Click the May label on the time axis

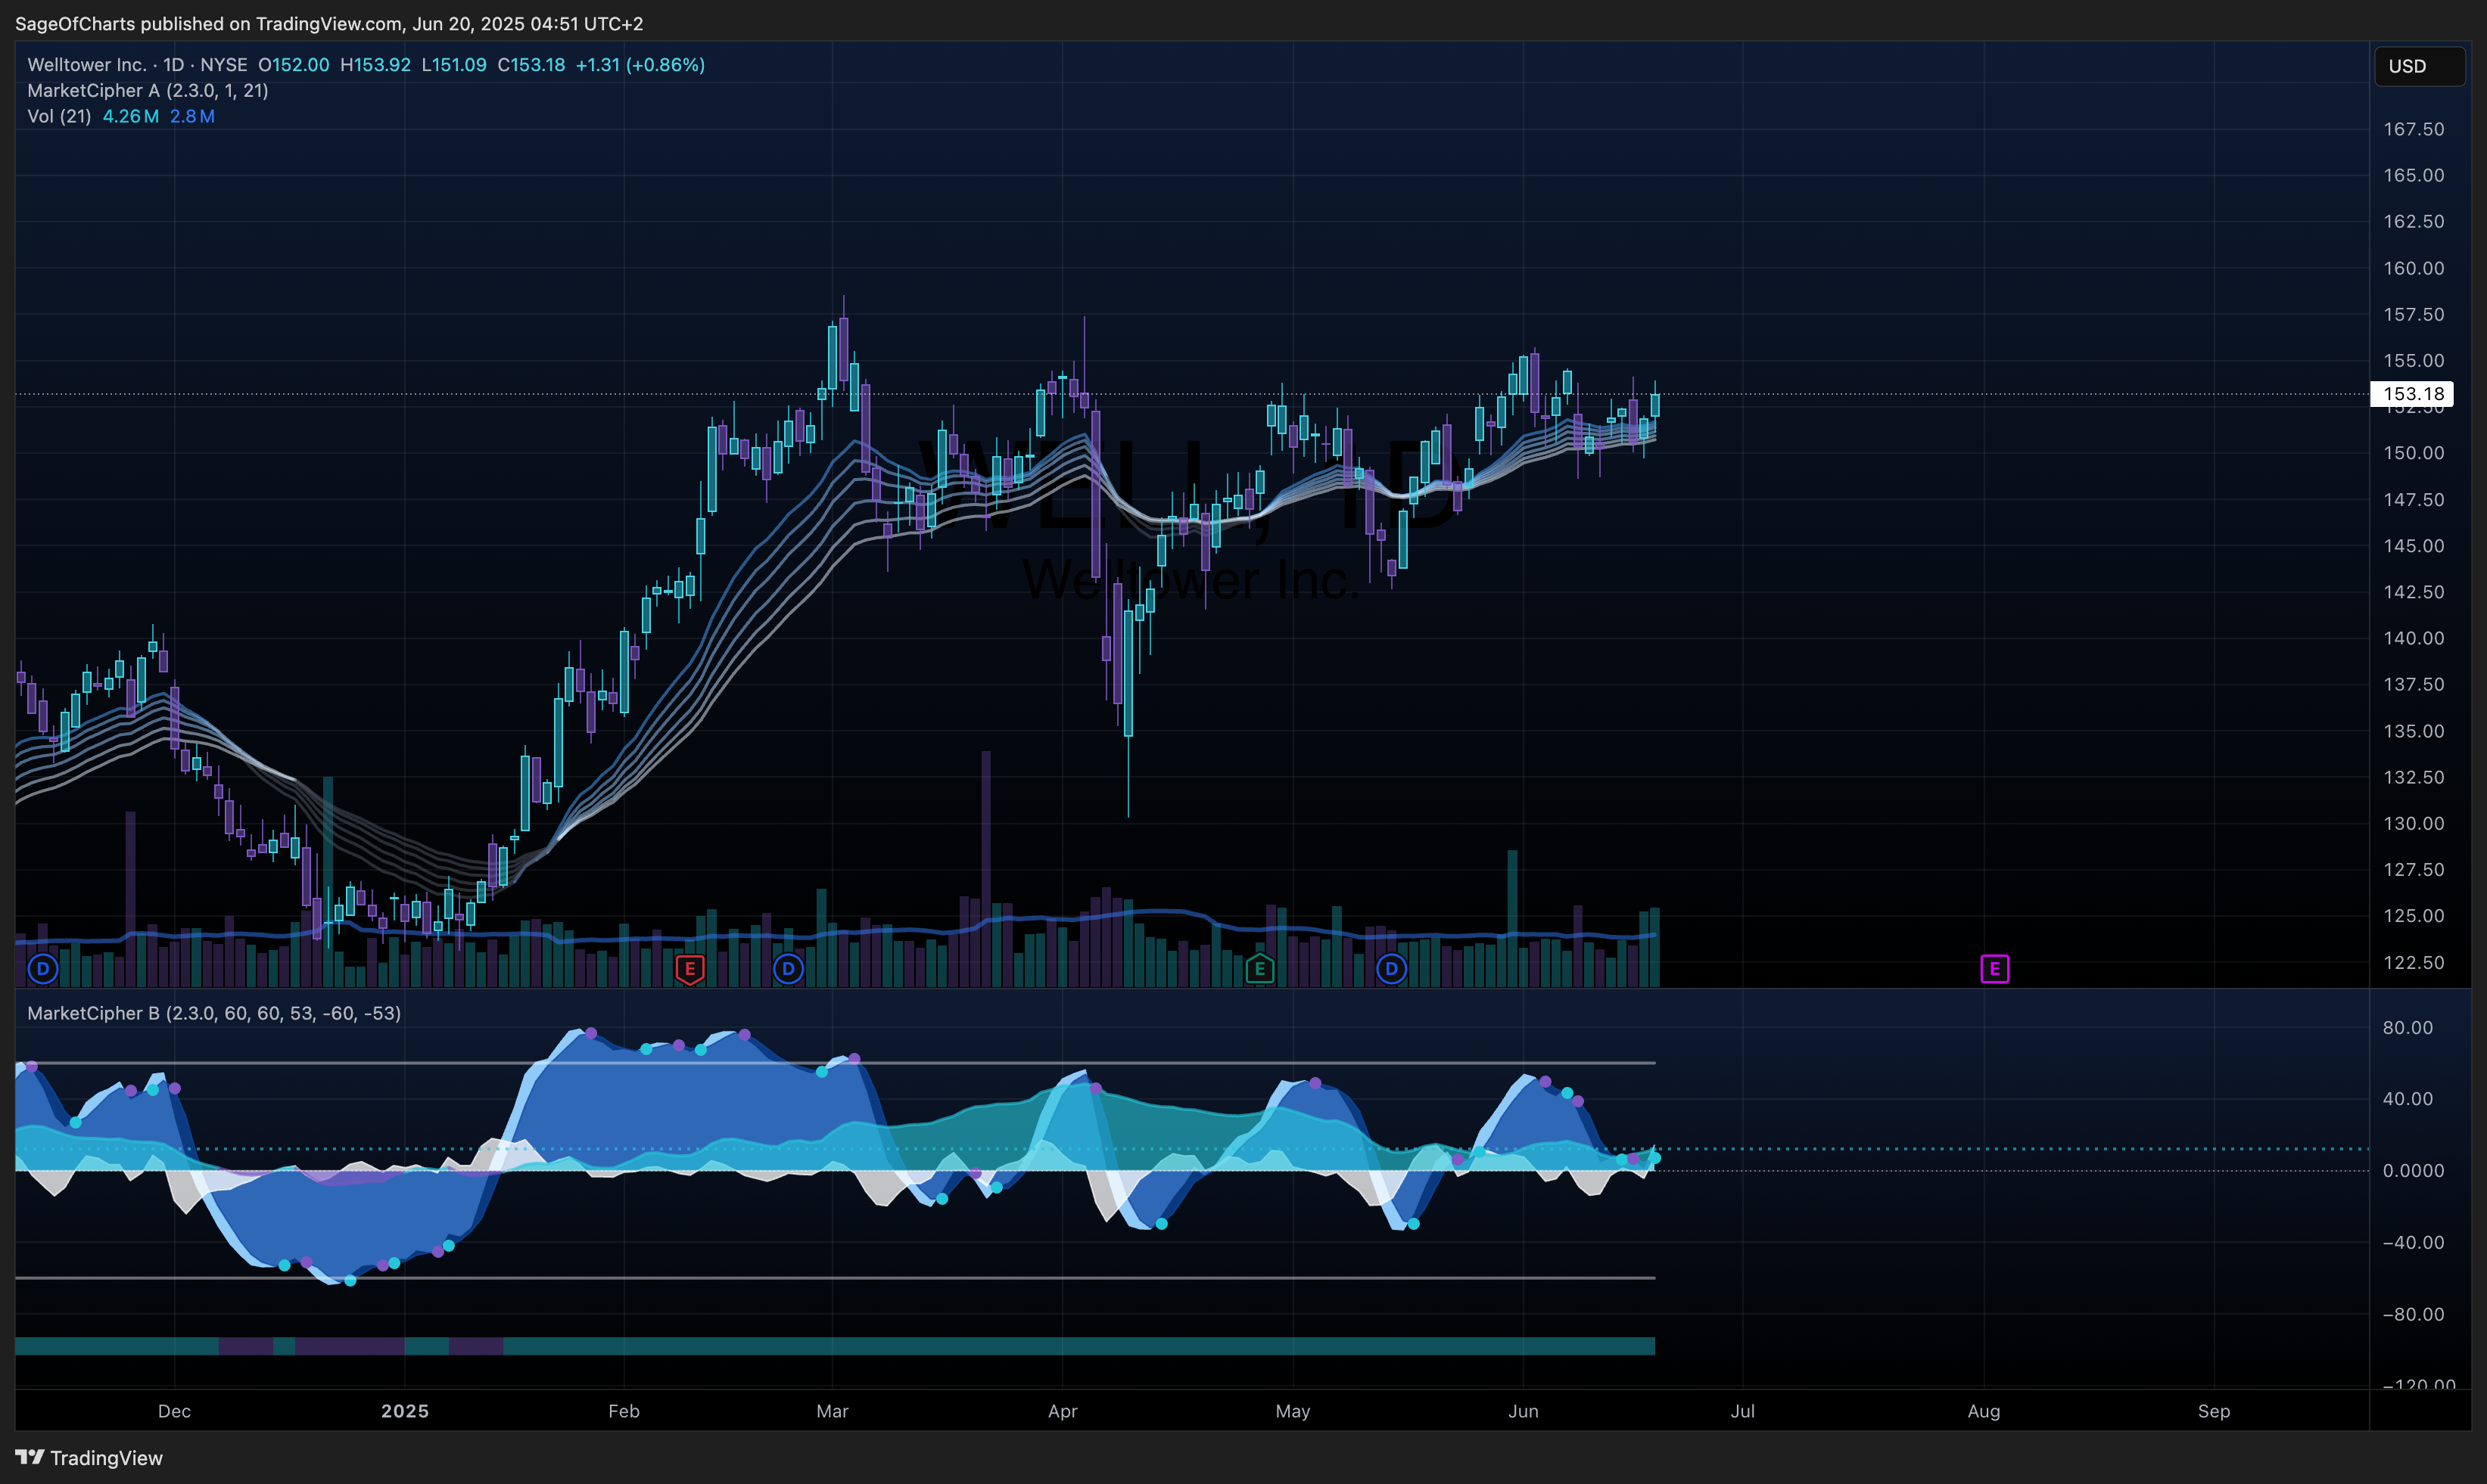pos(1293,1411)
